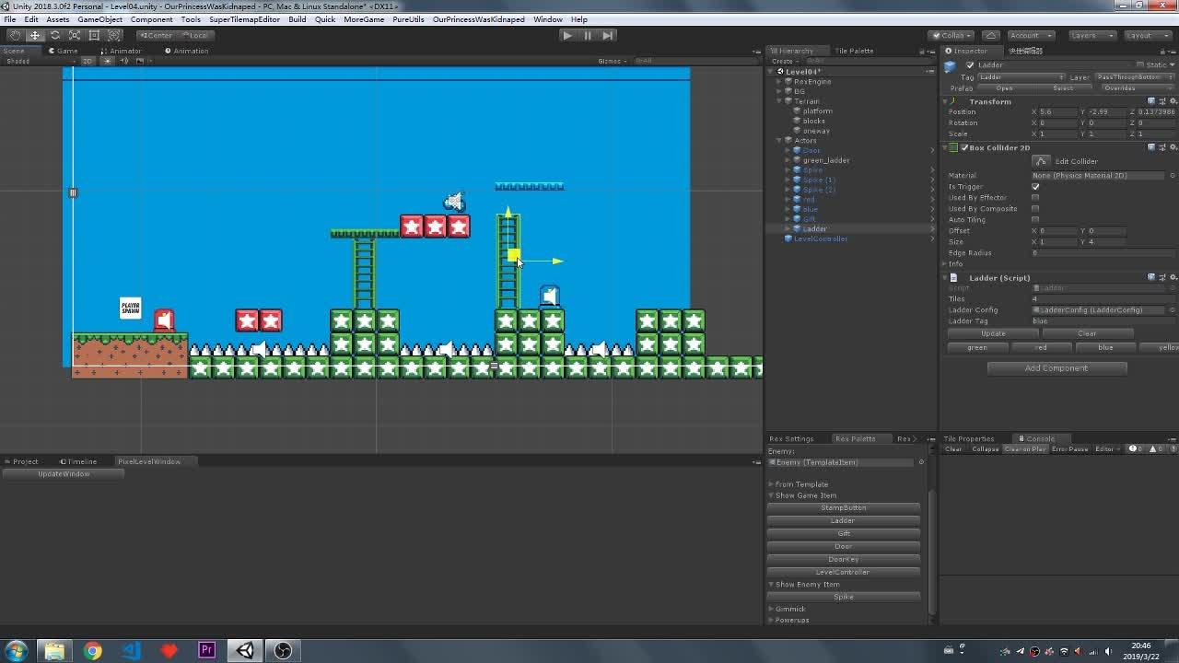Viewport: 1179px width, 663px height.
Task: Toggle Error Pause in Console
Action: (x=1070, y=449)
